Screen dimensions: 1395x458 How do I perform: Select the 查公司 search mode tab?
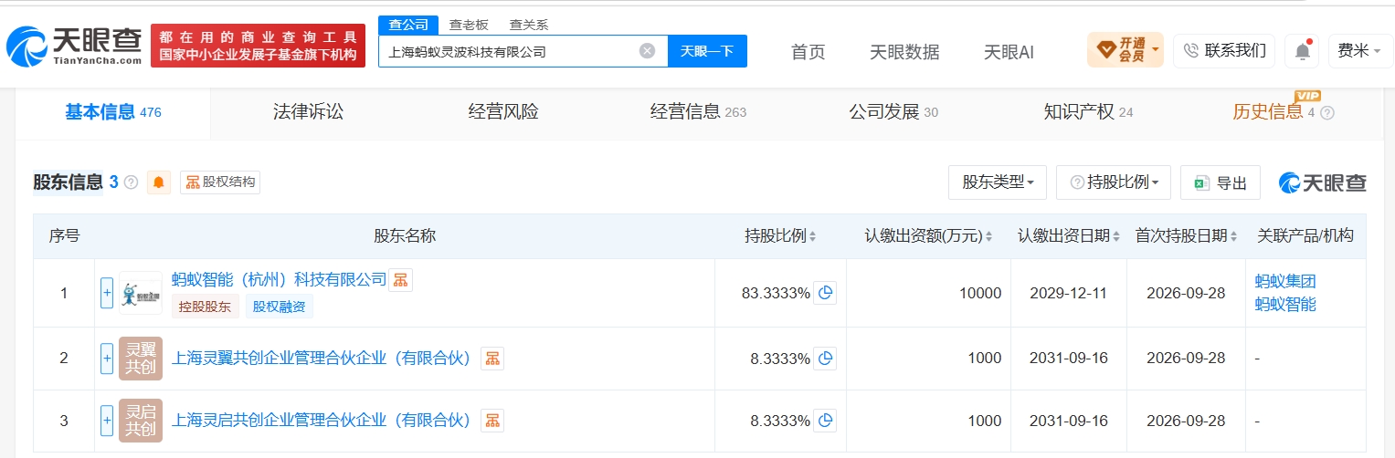click(x=408, y=25)
